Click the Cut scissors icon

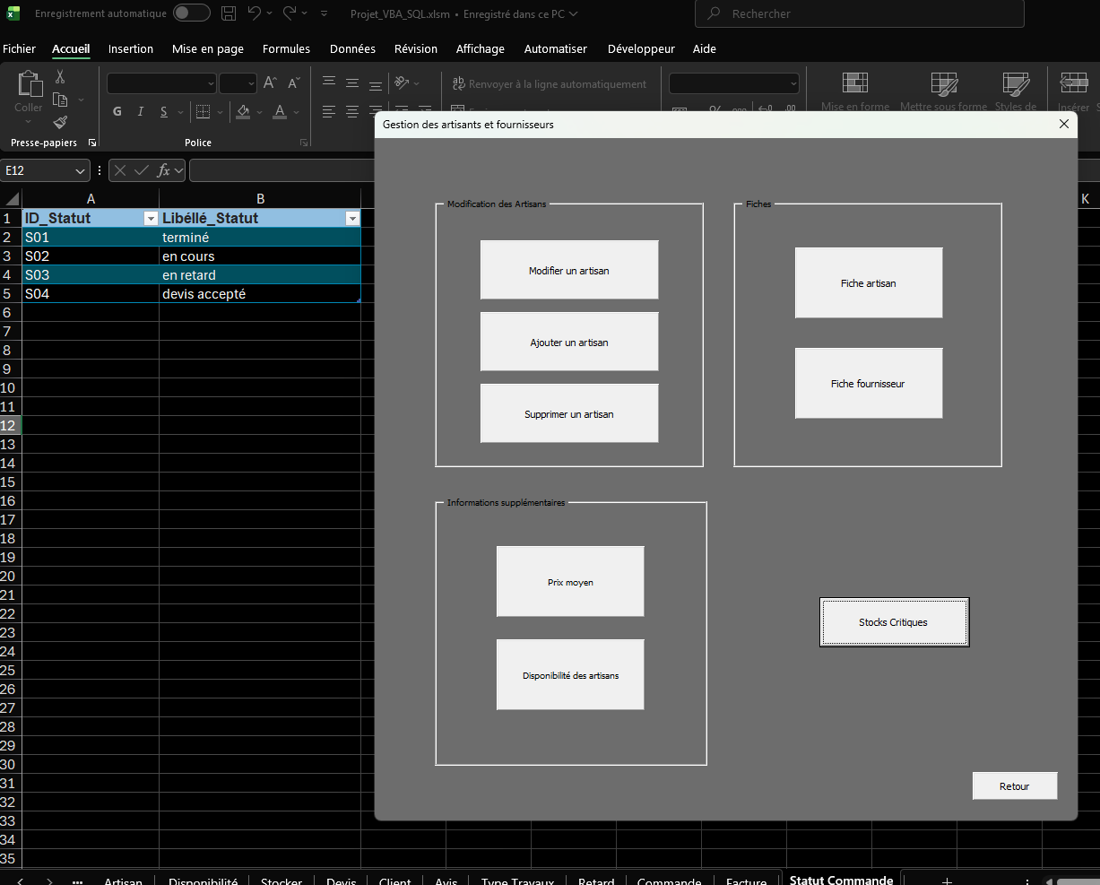[60, 77]
